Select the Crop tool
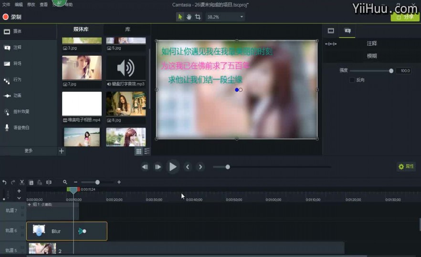The width and height of the screenshot is (421, 257). (x=198, y=17)
